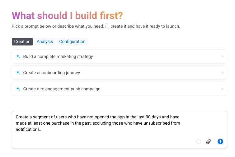Image resolution: width=235 pixels, height=157 pixels.
Task: Pick 'Create an onboarding journey' prompt text
Action: (x=52, y=73)
